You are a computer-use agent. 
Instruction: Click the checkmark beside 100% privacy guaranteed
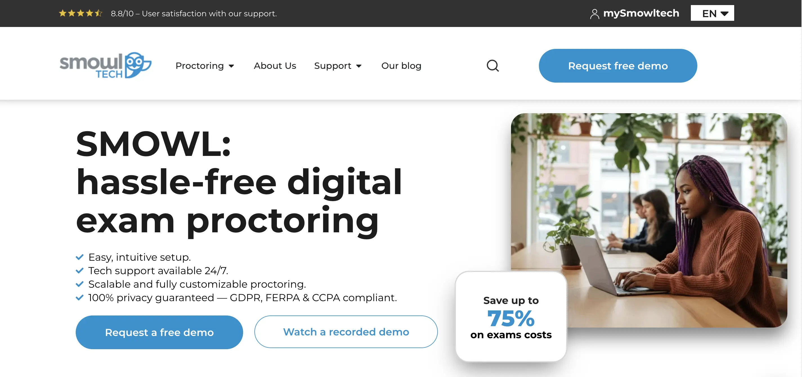[x=80, y=297]
